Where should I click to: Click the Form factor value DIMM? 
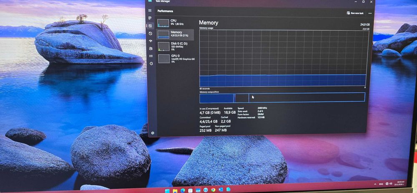pyautogui.click(x=260, y=114)
